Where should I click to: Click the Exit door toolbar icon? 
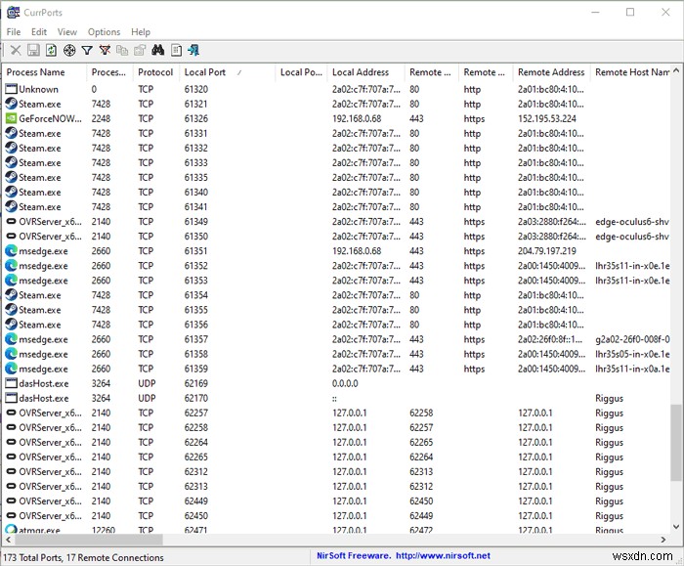pos(193,50)
